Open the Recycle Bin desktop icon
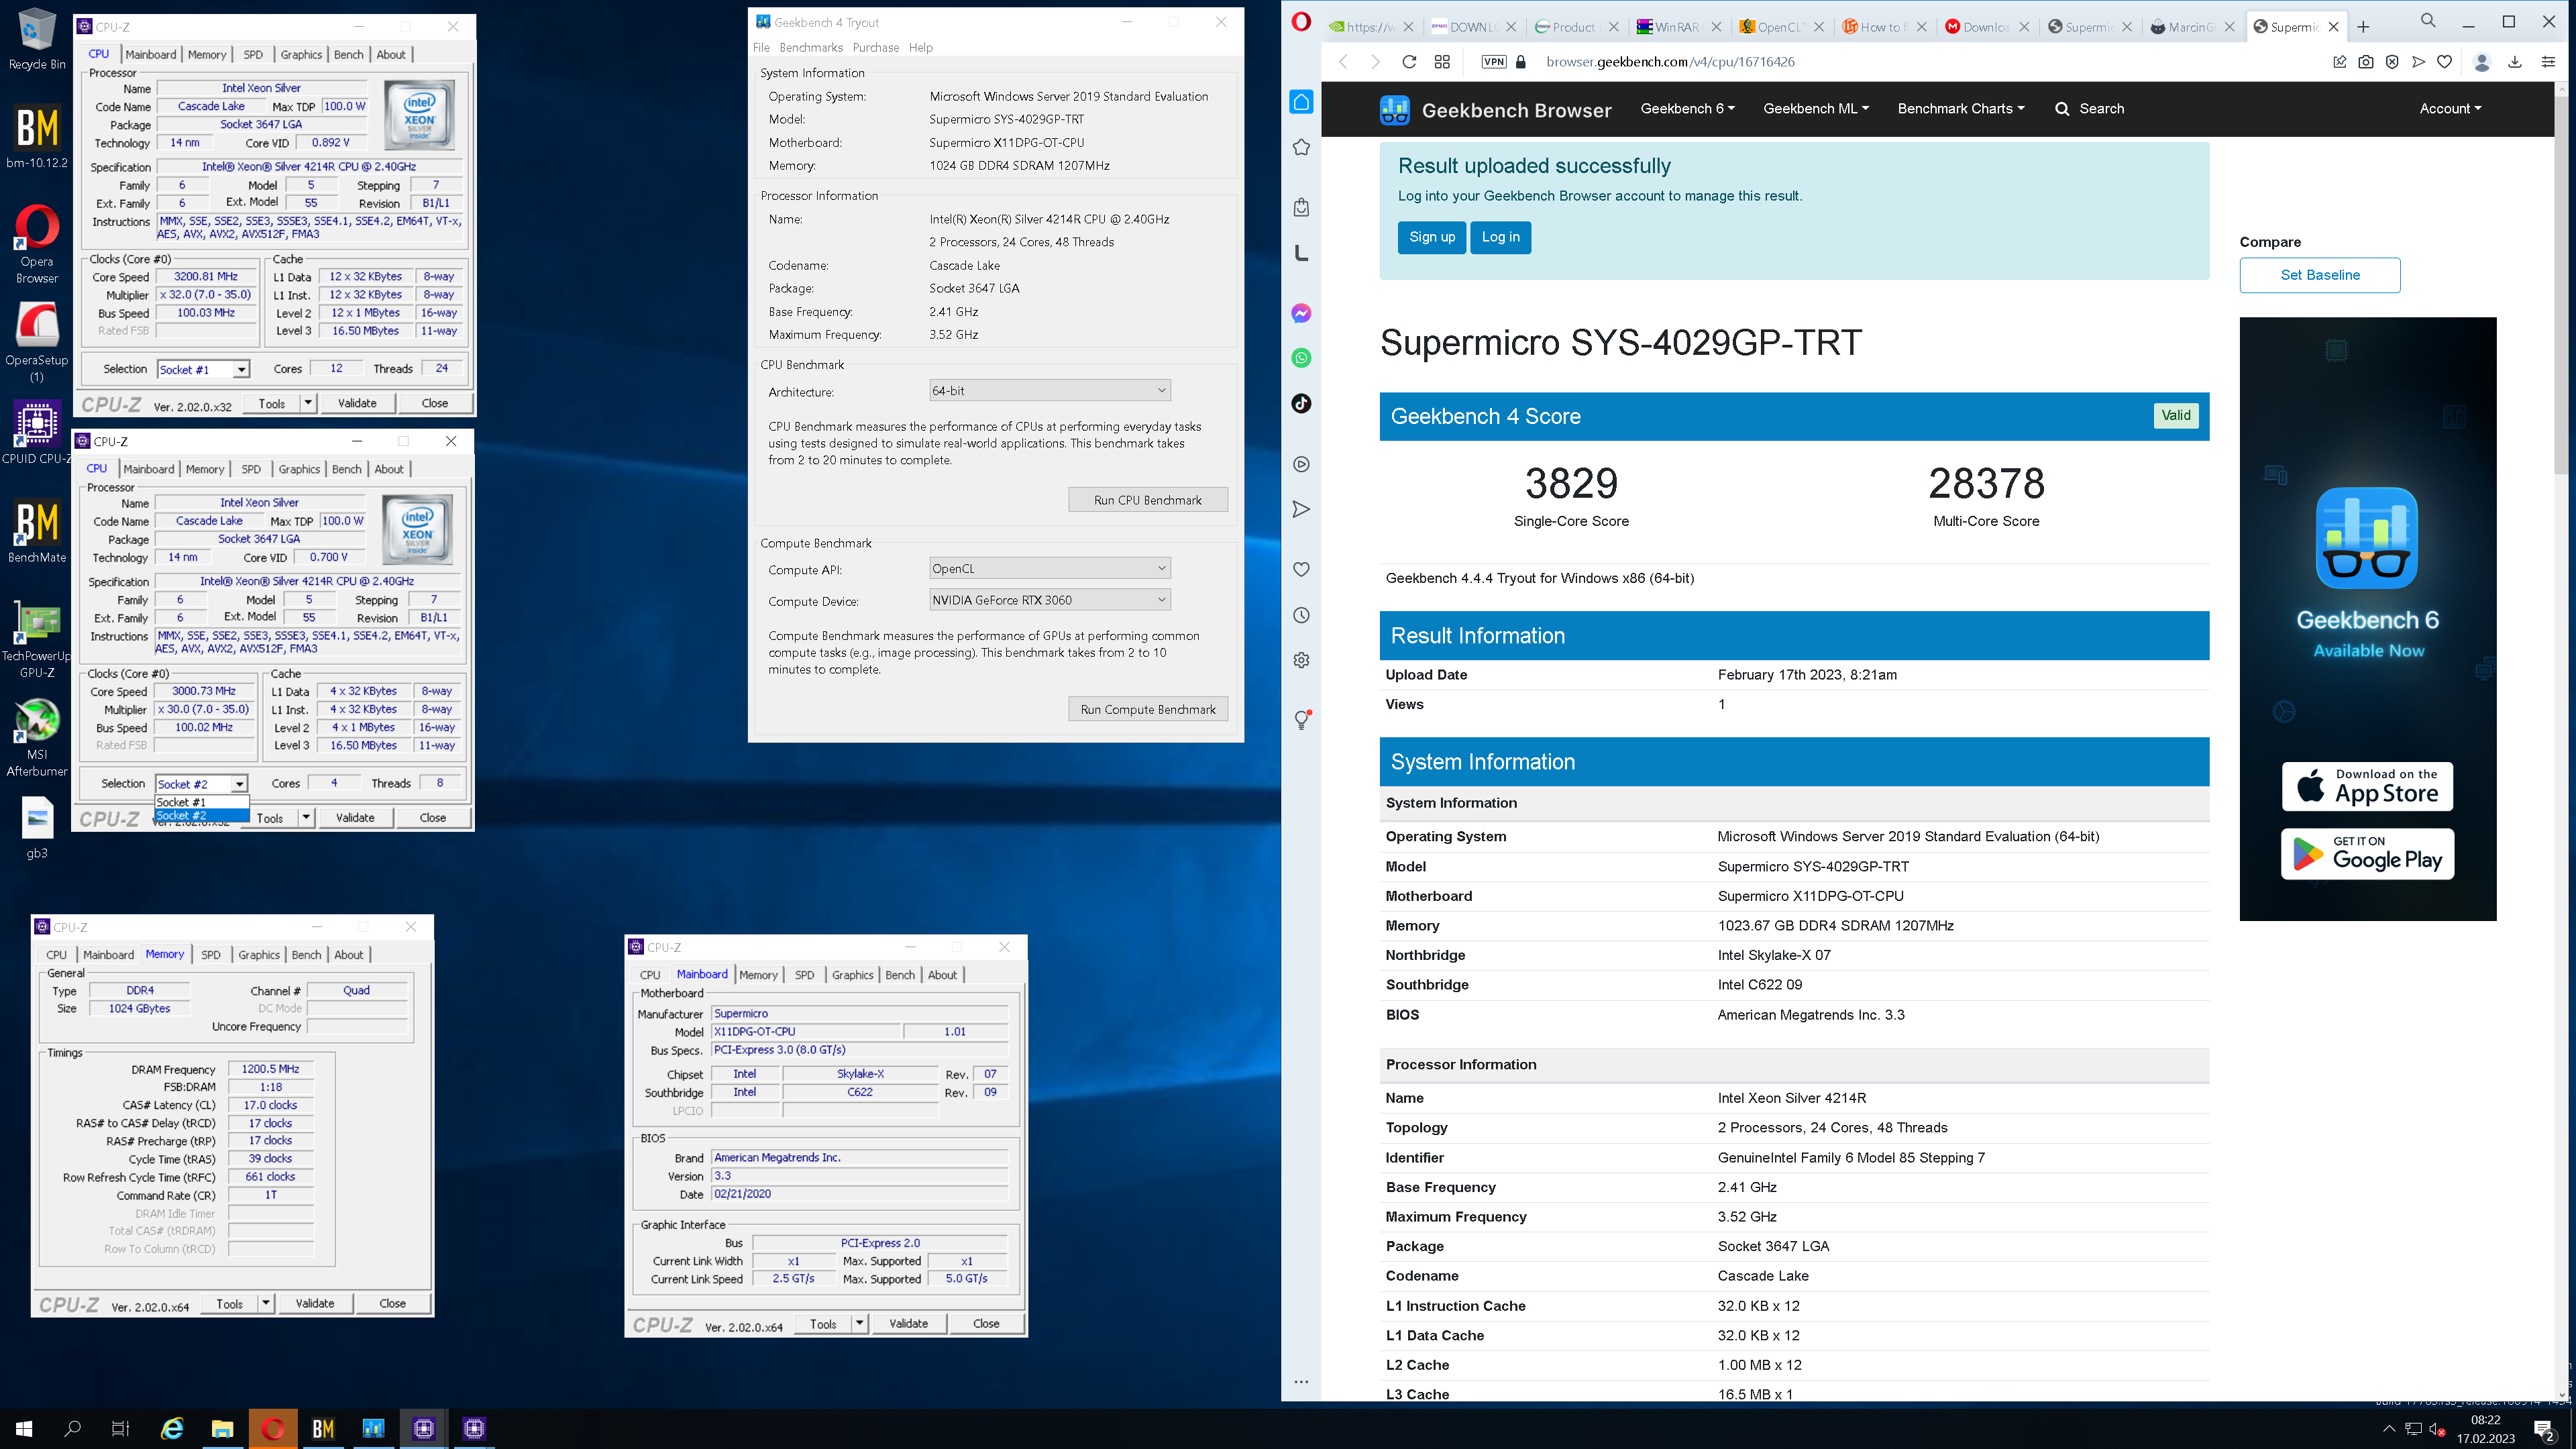The height and width of the screenshot is (1449, 2576). tap(37, 40)
